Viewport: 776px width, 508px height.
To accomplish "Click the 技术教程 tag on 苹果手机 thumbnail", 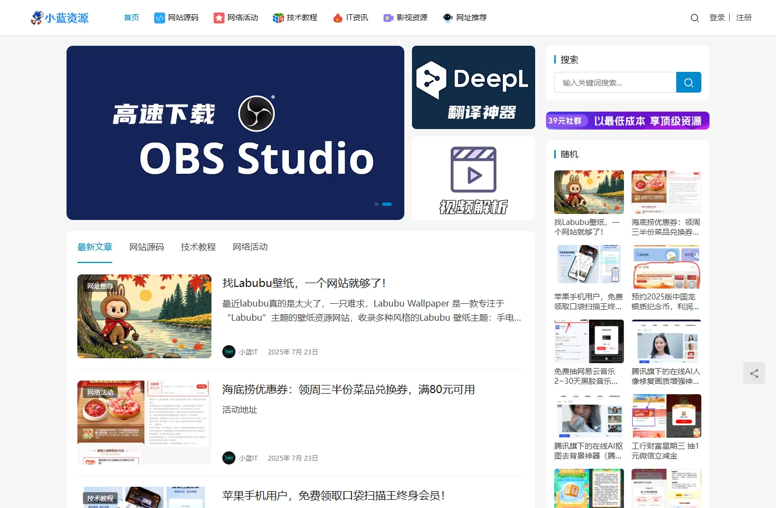I will 100,498.
